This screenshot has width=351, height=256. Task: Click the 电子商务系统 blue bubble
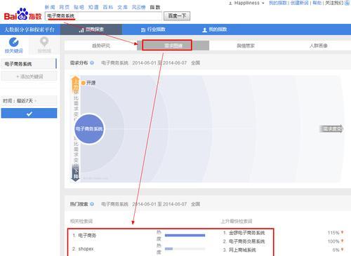pos(89,129)
